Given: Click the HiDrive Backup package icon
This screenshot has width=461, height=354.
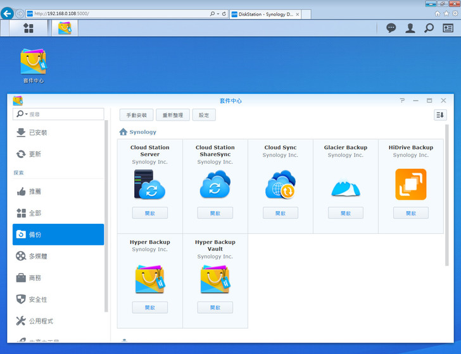Looking at the screenshot, I should [x=410, y=185].
